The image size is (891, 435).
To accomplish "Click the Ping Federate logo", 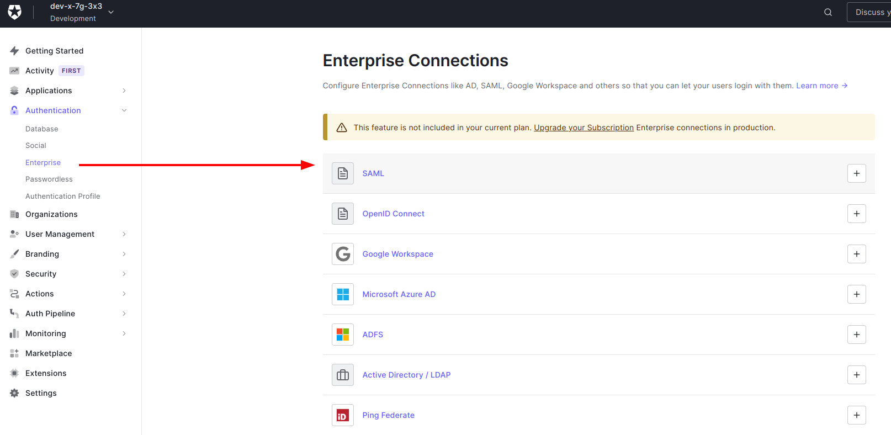I will [x=343, y=415].
